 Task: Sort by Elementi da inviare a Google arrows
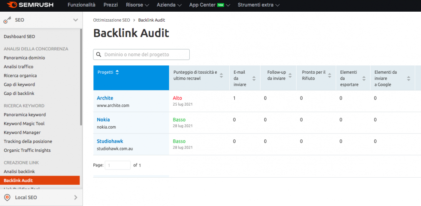(x=408, y=79)
